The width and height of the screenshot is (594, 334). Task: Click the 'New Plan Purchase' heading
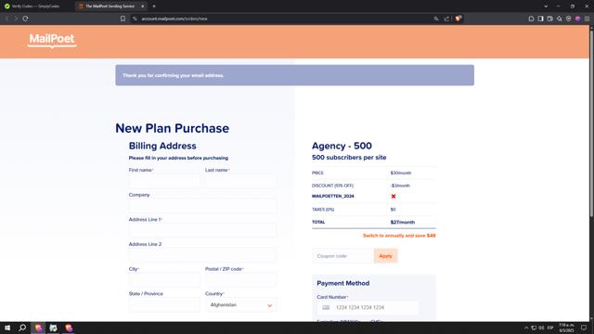pos(172,128)
